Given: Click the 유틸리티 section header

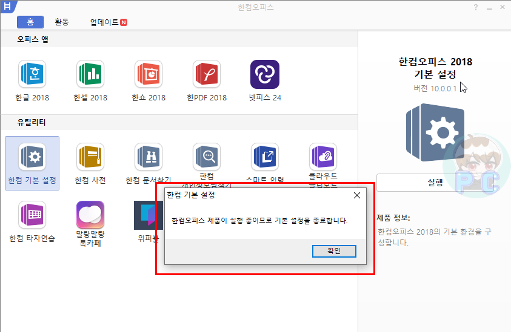Looking at the screenshot, I should click(x=32, y=122).
